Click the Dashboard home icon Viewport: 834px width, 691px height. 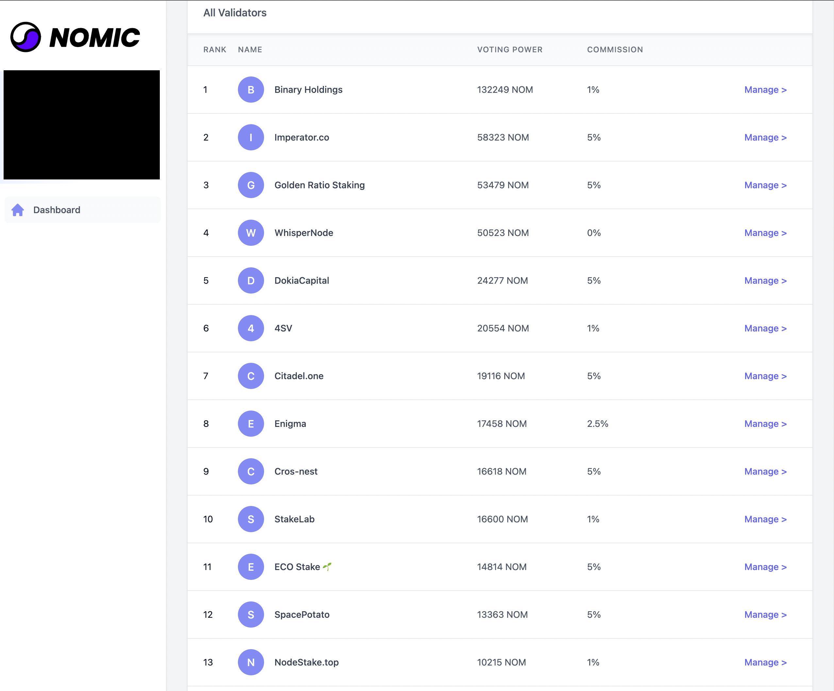pos(18,210)
